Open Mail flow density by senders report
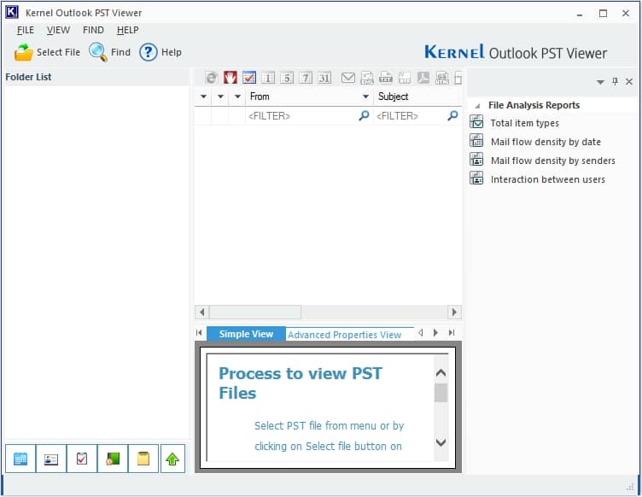Image resolution: width=642 pixels, height=497 pixels. (552, 161)
